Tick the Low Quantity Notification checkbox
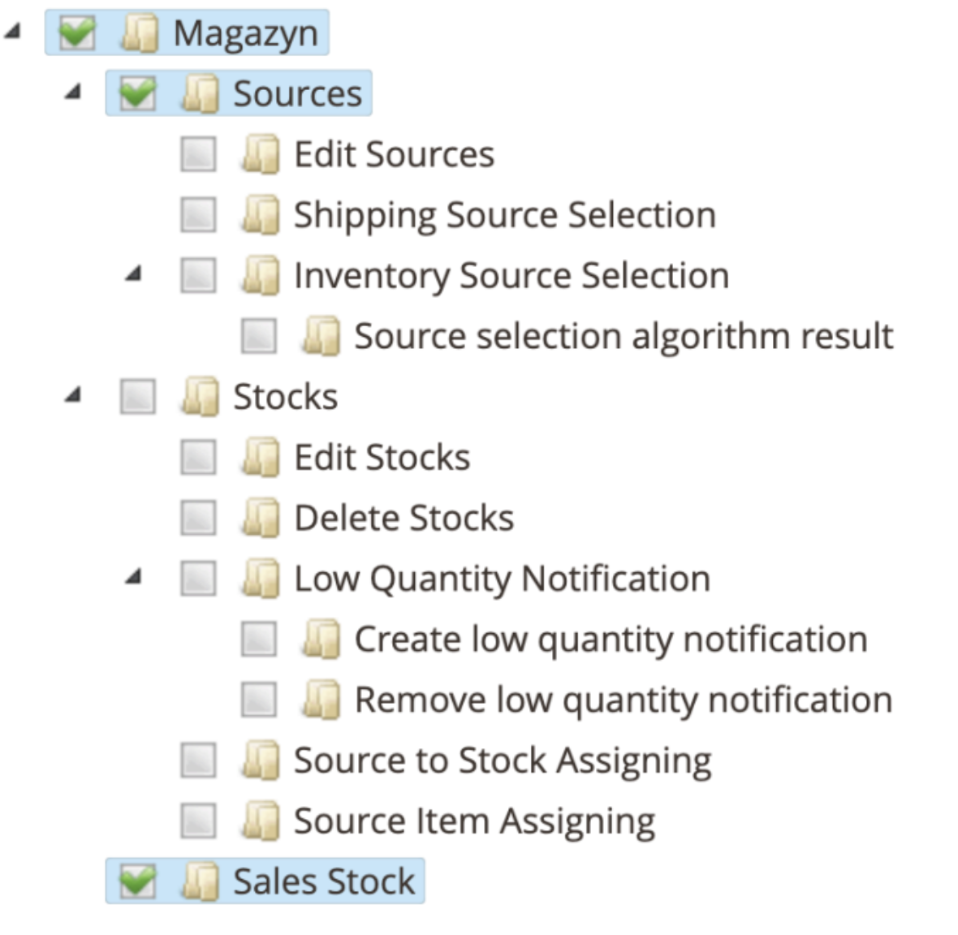 198,579
